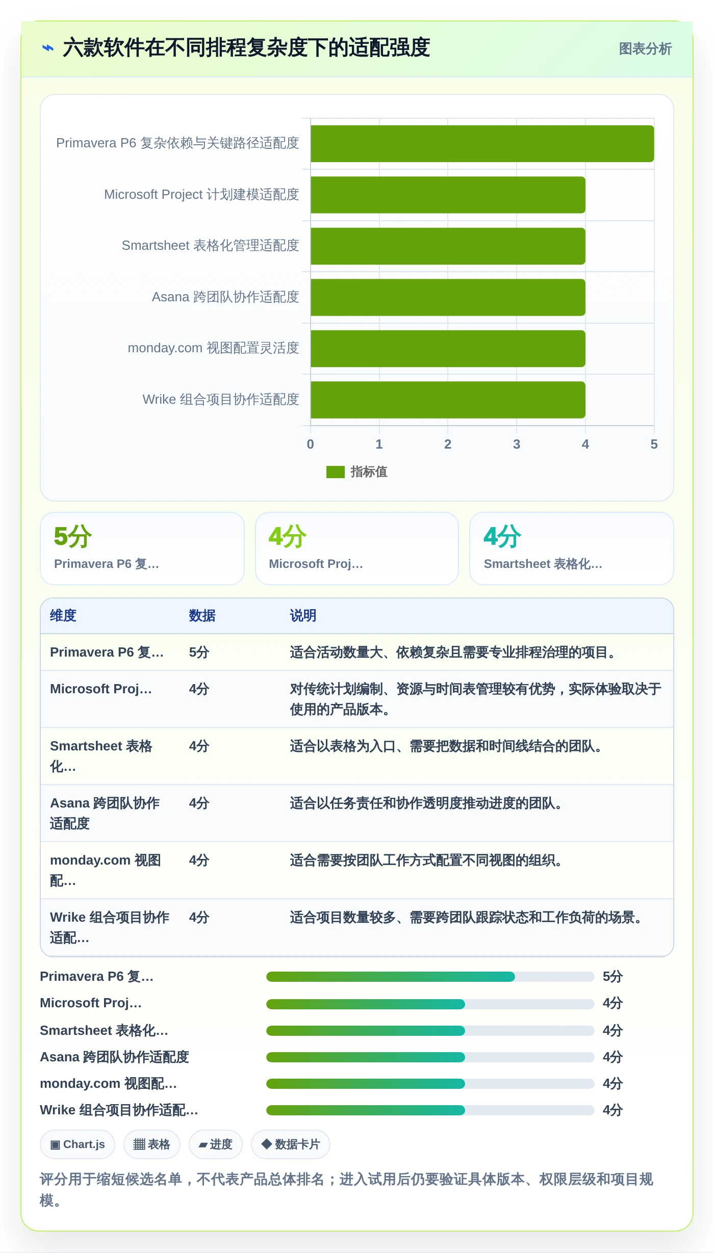The height and width of the screenshot is (1253, 714).
Task: Click the Primavera P6 progress bar
Action: pyautogui.click(x=430, y=977)
